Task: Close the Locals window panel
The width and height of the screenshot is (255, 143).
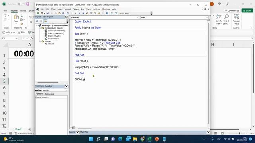Action: click(78, 132)
